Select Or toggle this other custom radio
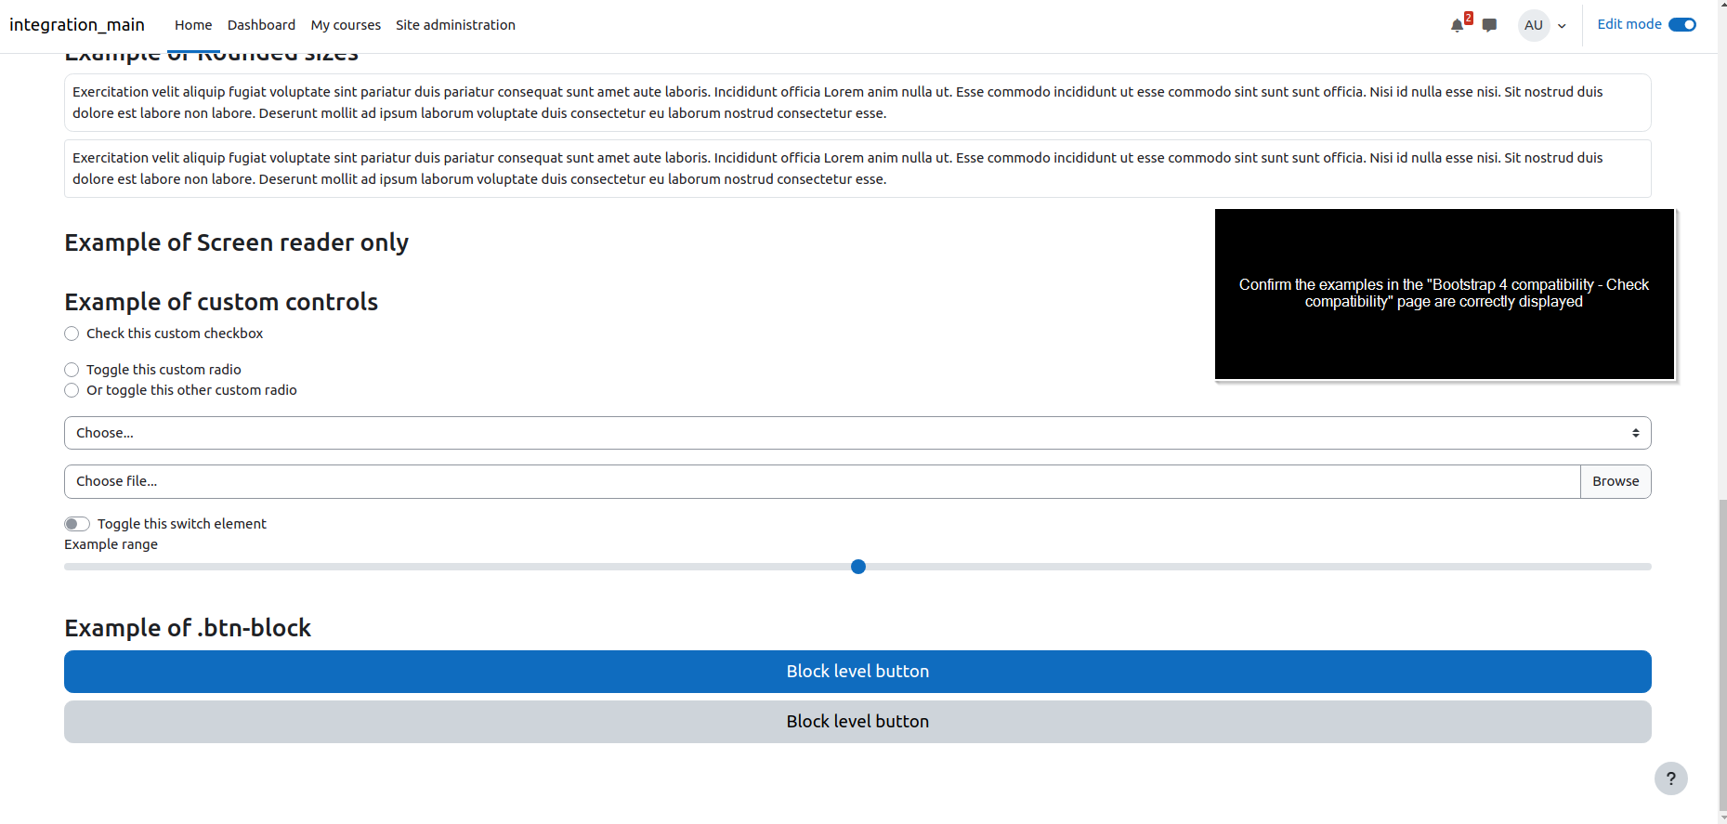This screenshot has height=824, width=1727. pos(72,390)
